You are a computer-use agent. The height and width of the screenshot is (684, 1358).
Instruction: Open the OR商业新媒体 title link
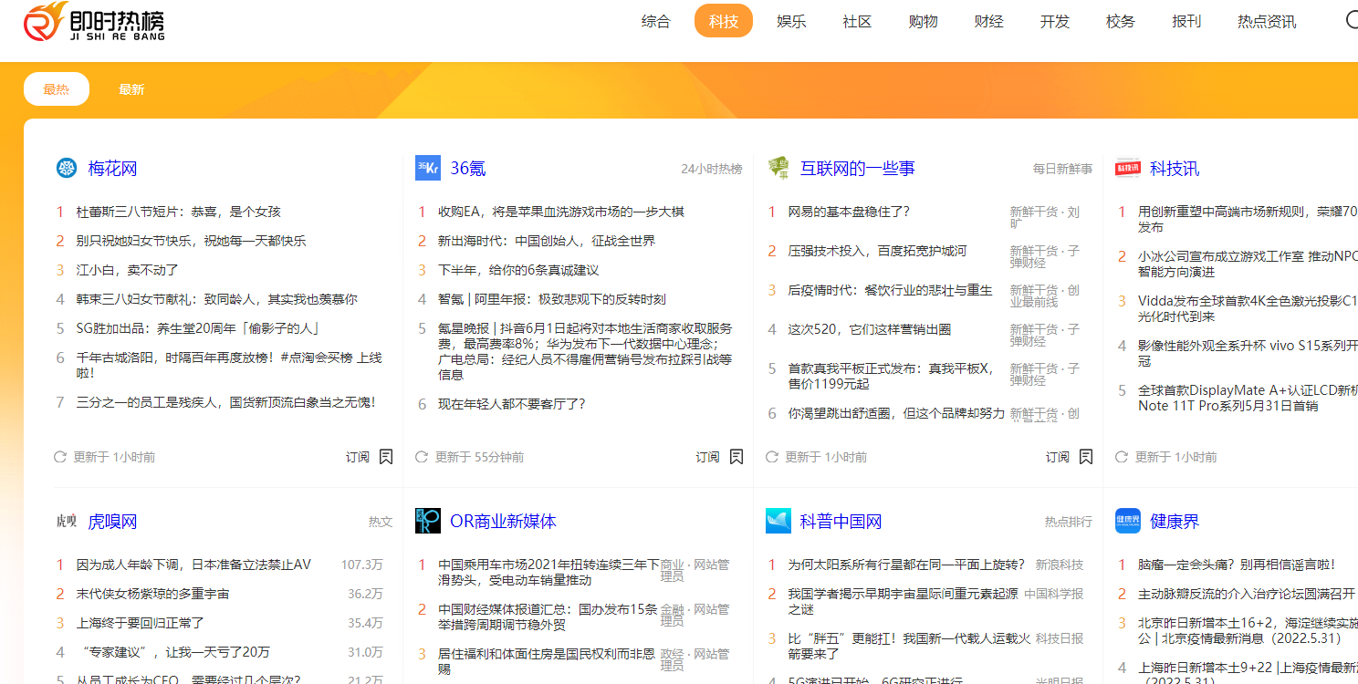pos(503,522)
